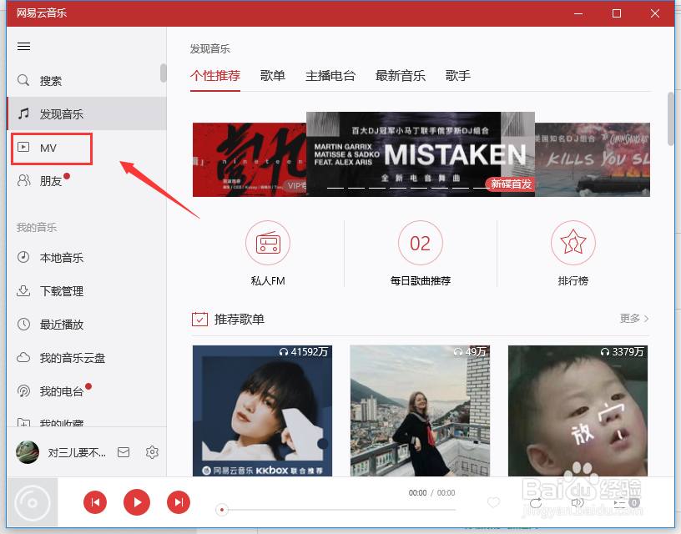Open the search icon in sidebar
The width and height of the screenshot is (681, 534).
pos(23,80)
